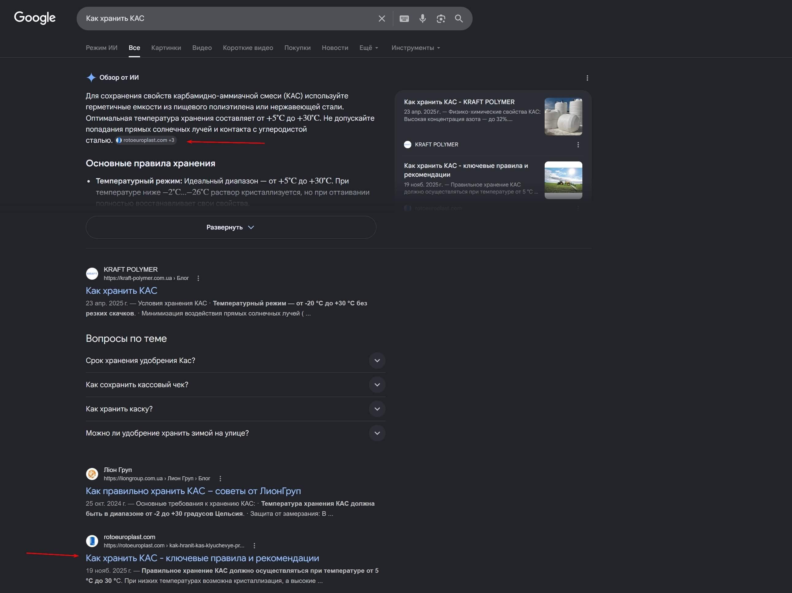Open 'Как хранить КАС' KRAFT POLYMER result link

pos(121,291)
